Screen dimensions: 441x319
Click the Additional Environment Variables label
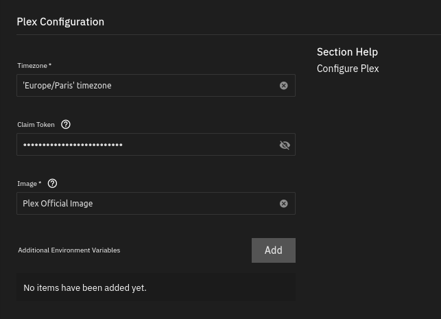pos(69,250)
